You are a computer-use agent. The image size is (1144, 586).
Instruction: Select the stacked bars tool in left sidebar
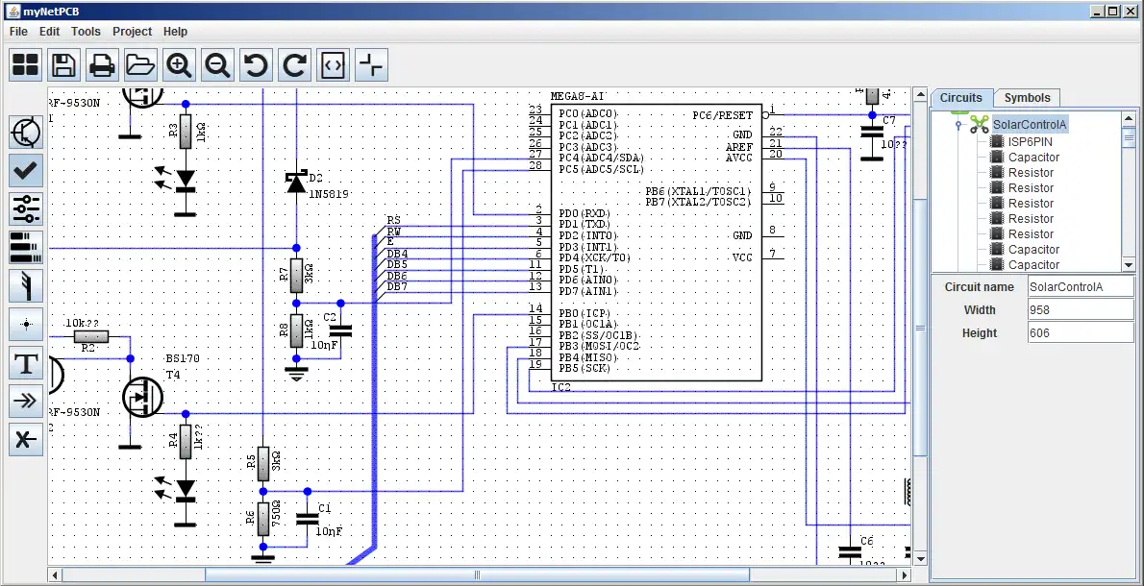pos(26,247)
